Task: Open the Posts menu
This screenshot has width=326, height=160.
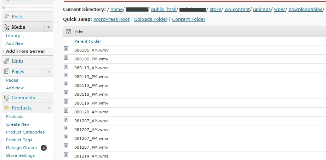Action: (x=17, y=17)
